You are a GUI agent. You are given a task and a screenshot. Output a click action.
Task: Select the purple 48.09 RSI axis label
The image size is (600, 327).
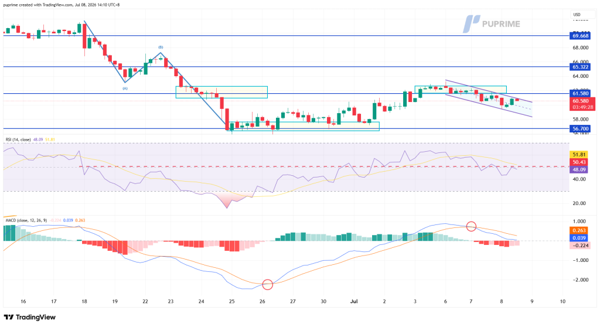point(578,169)
